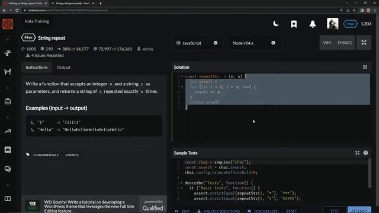The height and width of the screenshot is (213, 379).
Task: Bookmark page with browser star icon
Action: pos(354,11)
